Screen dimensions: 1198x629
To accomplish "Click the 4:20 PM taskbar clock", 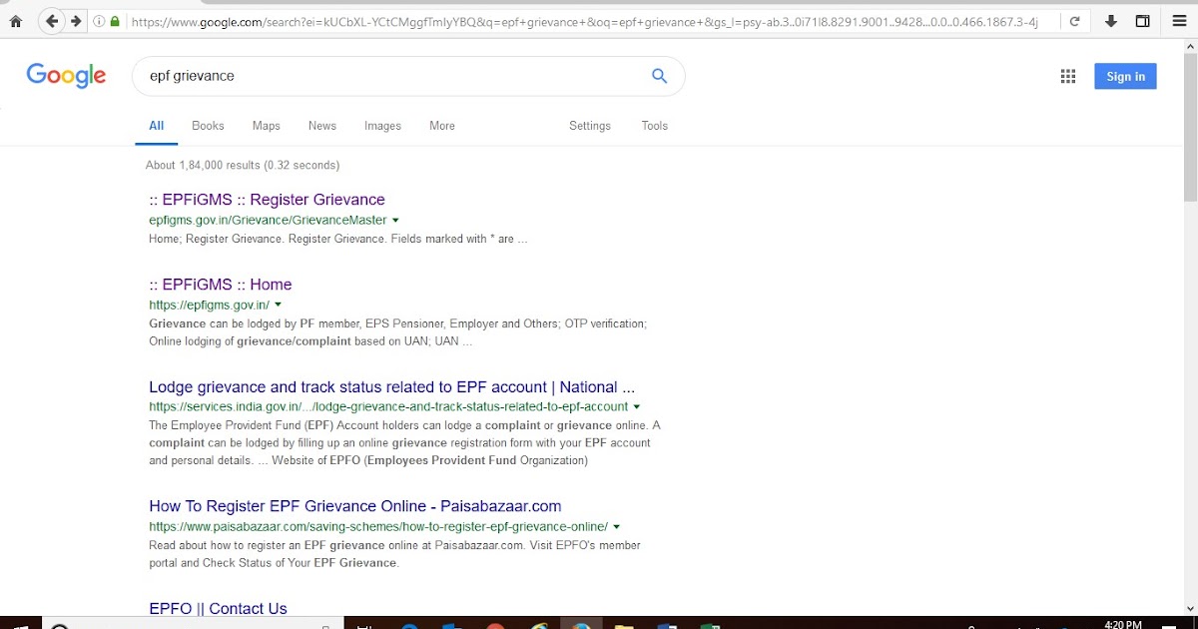I will tap(1123, 624).
